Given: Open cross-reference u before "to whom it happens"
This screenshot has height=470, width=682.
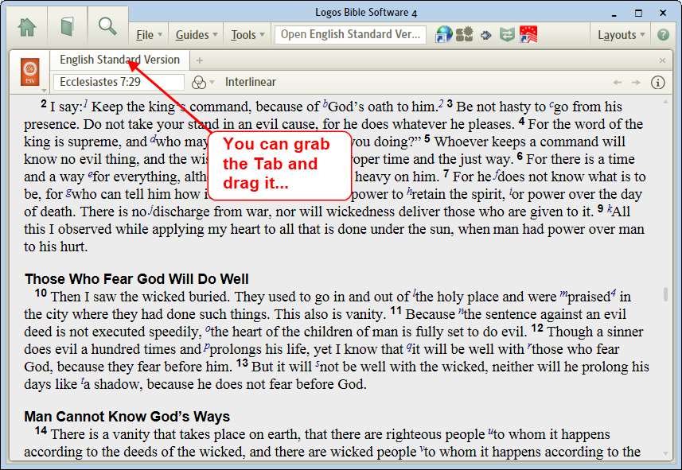Looking at the screenshot, I should (x=491, y=432).
